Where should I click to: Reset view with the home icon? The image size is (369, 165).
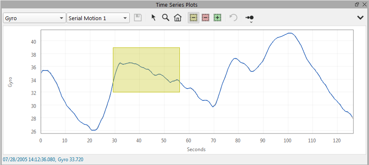point(178,18)
